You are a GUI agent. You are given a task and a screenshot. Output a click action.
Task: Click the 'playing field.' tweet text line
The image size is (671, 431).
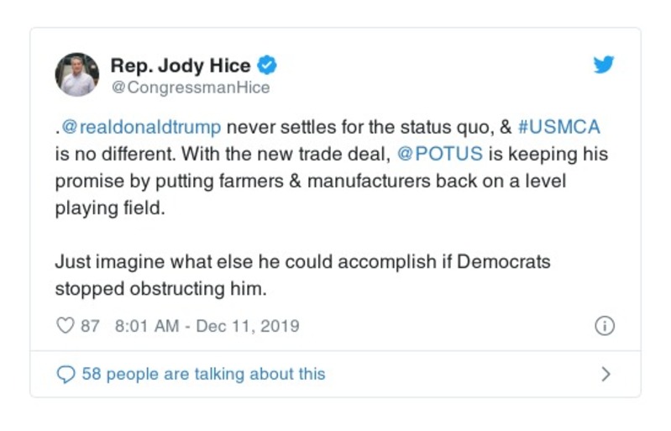click(110, 208)
